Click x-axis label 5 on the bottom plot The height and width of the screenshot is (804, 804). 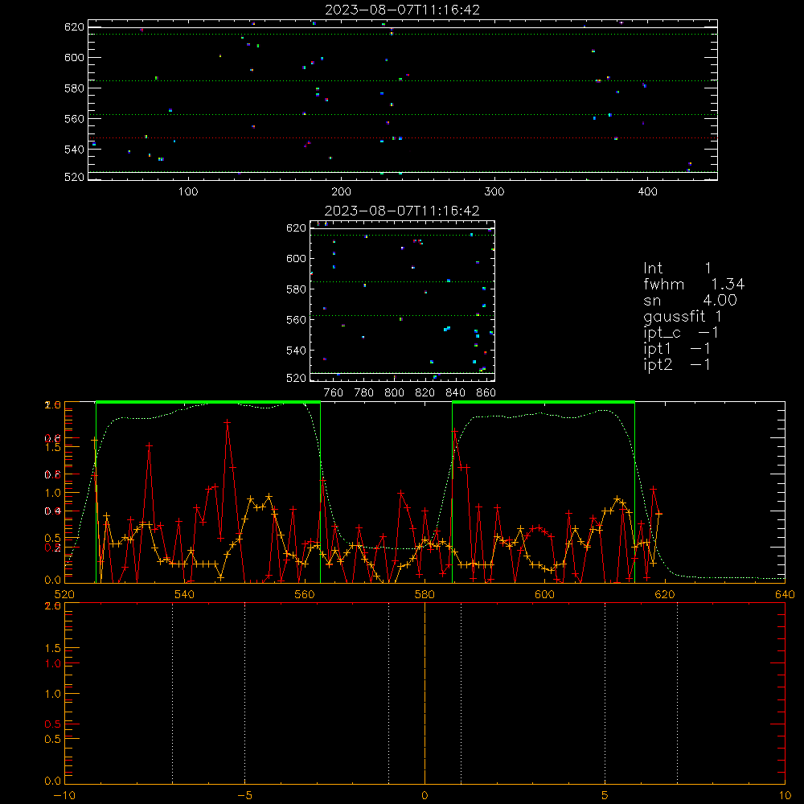click(605, 796)
